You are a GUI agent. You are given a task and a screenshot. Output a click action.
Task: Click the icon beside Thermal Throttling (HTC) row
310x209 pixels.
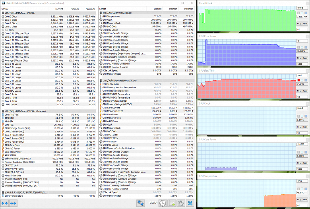(3, 179)
